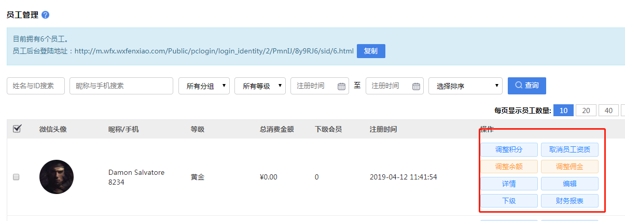This screenshot has height=221, width=625.
Task: Click the Damon Salvatore avatar image
Action: tap(57, 177)
